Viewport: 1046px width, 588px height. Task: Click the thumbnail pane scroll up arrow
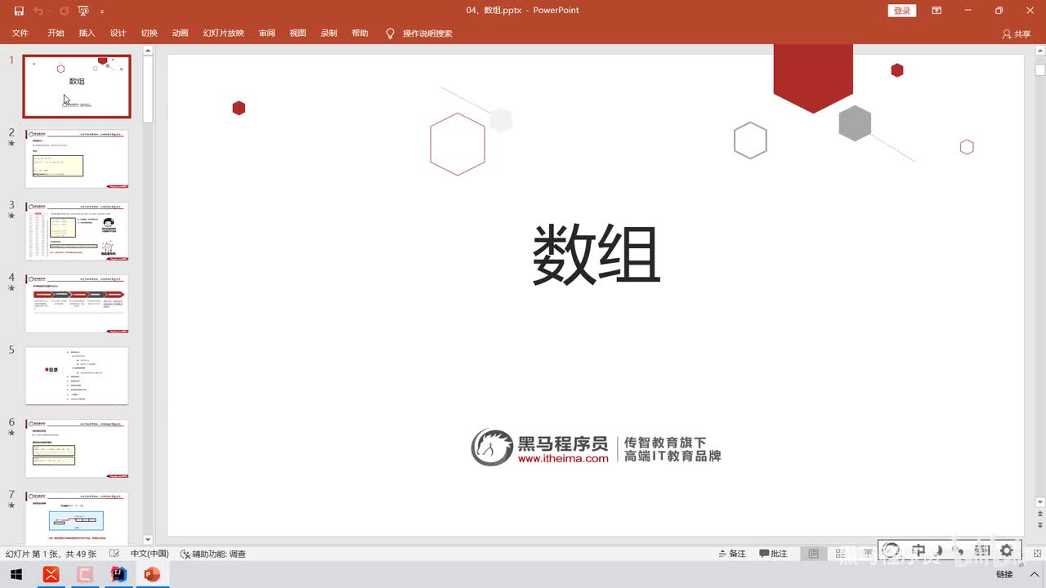(x=148, y=51)
